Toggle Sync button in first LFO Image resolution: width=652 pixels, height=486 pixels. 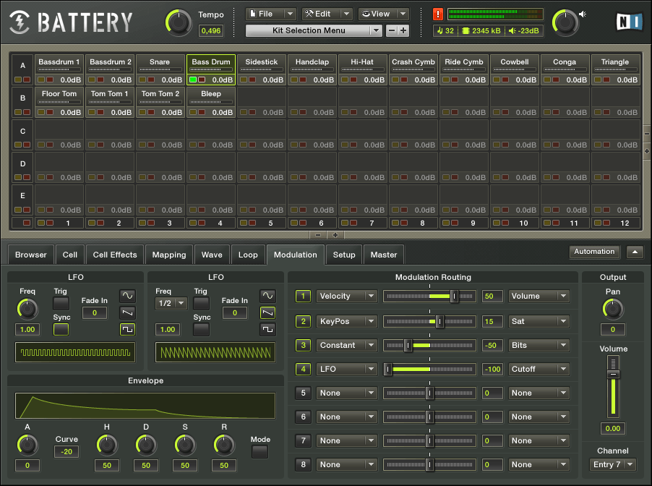coord(61,330)
